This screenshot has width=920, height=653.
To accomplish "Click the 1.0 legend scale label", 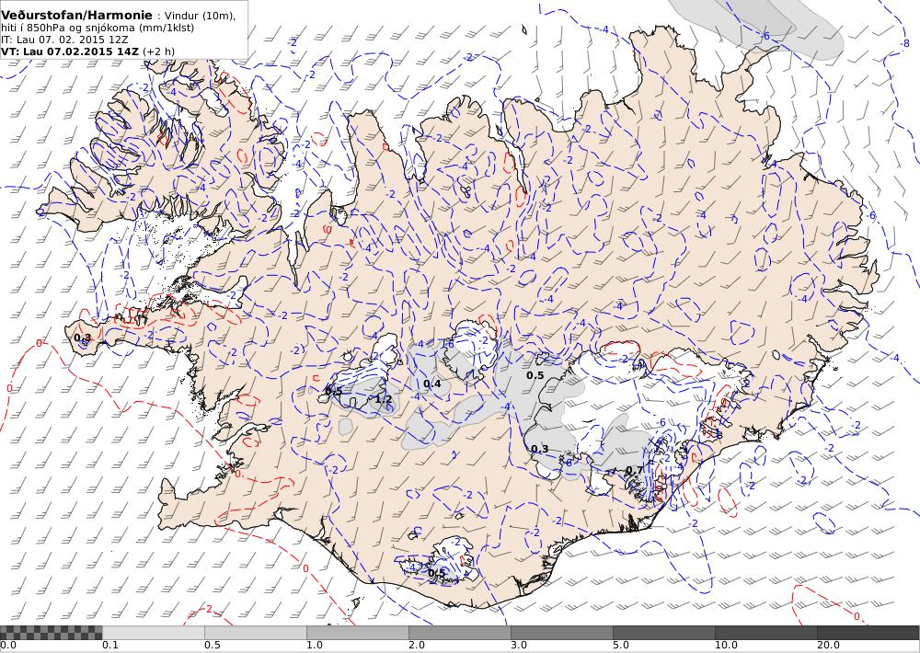I will point(314,646).
